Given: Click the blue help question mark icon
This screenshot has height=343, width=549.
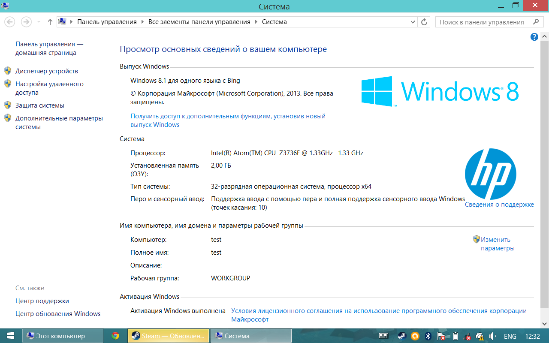Looking at the screenshot, I should (x=534, y=37).
